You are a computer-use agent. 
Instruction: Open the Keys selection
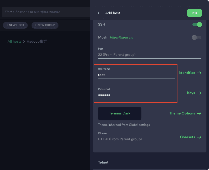click(x=191, y=93)
